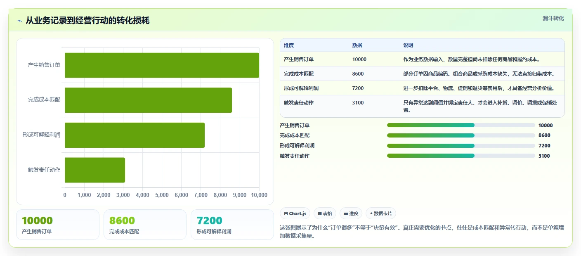The height and width of the screenshot is (256, 581).
Task: Click table cell 完成成本匹配
Action: (299, 74)
